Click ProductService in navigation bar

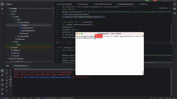[50, 98]
